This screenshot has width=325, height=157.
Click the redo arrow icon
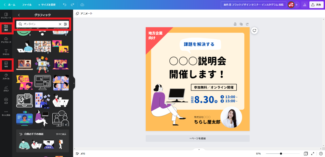72,5
